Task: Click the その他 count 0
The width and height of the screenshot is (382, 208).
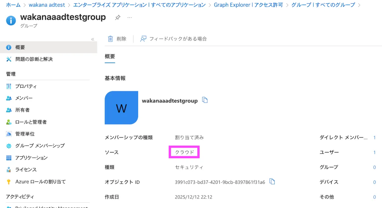Action: (x=375, y=197)
